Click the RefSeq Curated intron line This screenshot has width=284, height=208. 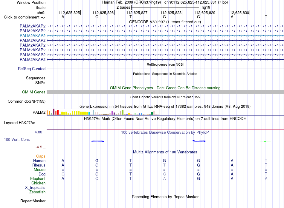point(165,69)
